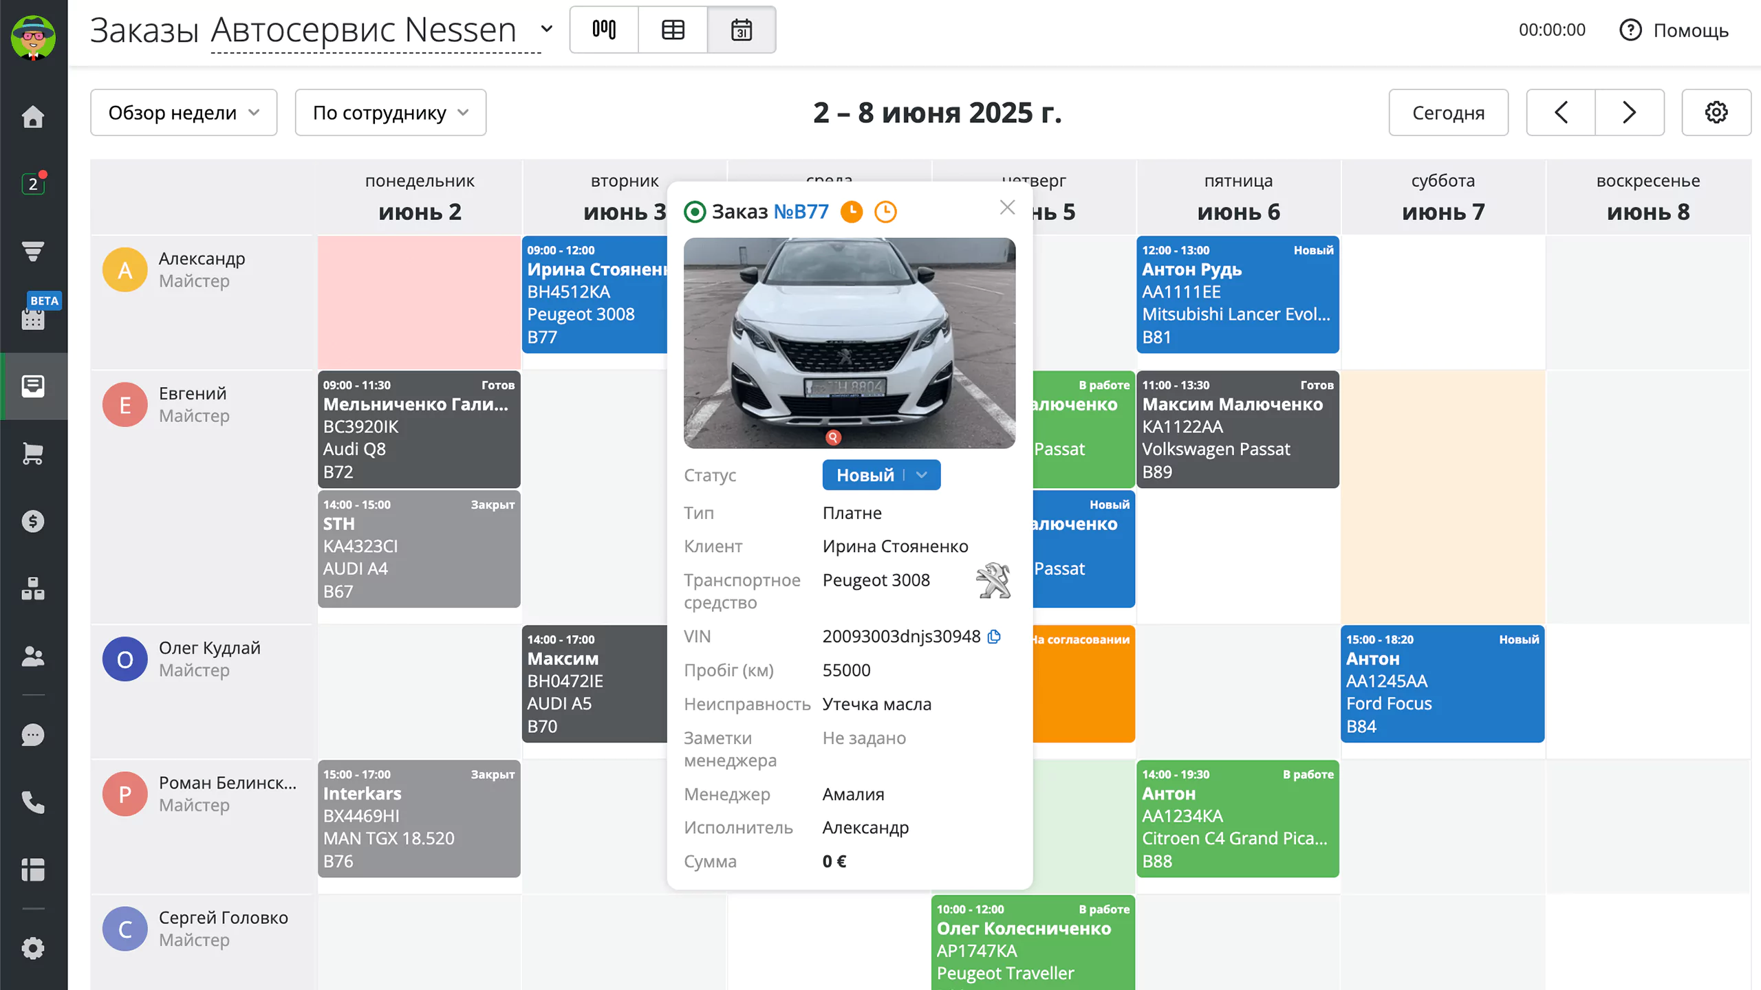Open settings gear in the sidebar
1761x990 pixels.
coord(33,949)
